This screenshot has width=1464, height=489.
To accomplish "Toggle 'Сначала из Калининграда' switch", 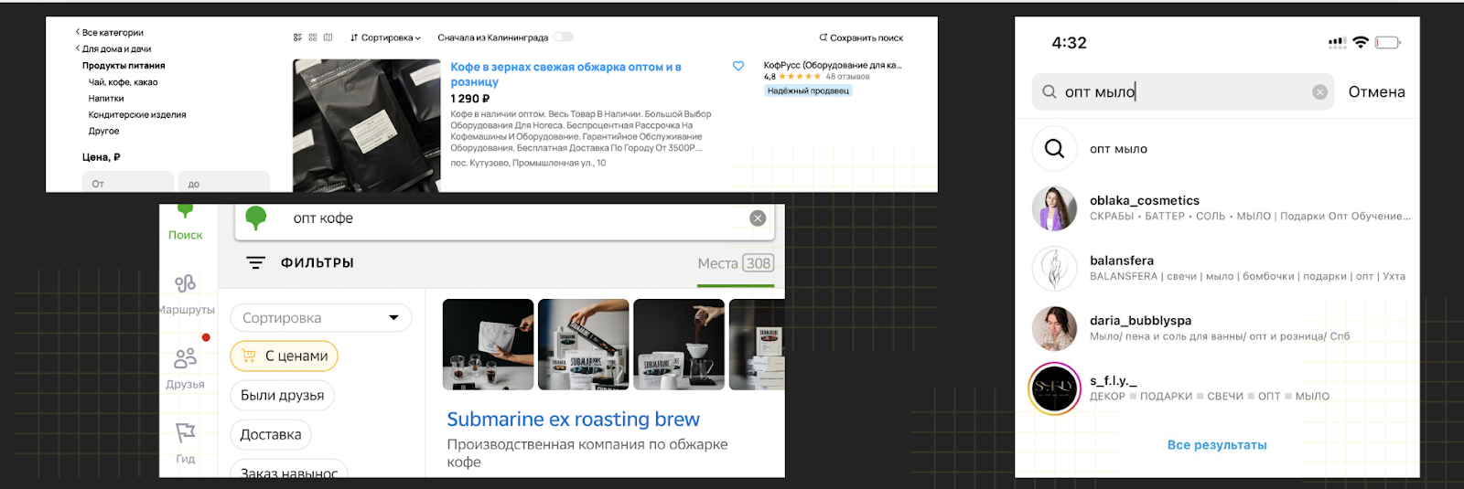I will (x=563, y=37).
